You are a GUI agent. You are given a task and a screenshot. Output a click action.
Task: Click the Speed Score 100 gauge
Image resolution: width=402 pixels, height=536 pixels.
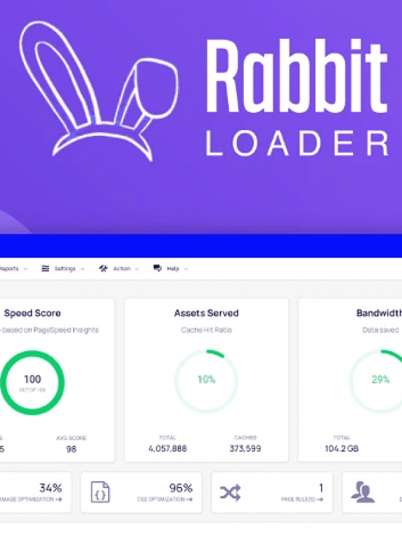(x=33, y=383)
